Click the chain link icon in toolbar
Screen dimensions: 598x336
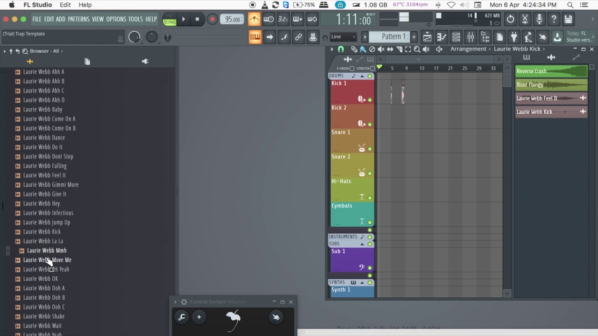click(299, 37)
